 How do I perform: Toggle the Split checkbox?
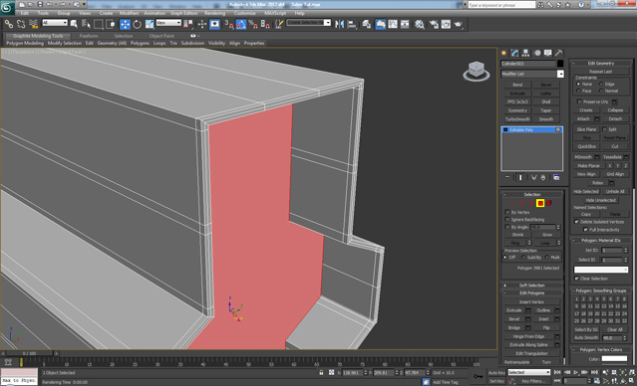pos(604,129)
